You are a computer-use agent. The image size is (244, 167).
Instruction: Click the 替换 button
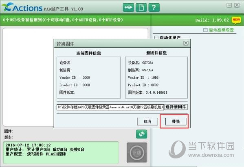(176, 121)
